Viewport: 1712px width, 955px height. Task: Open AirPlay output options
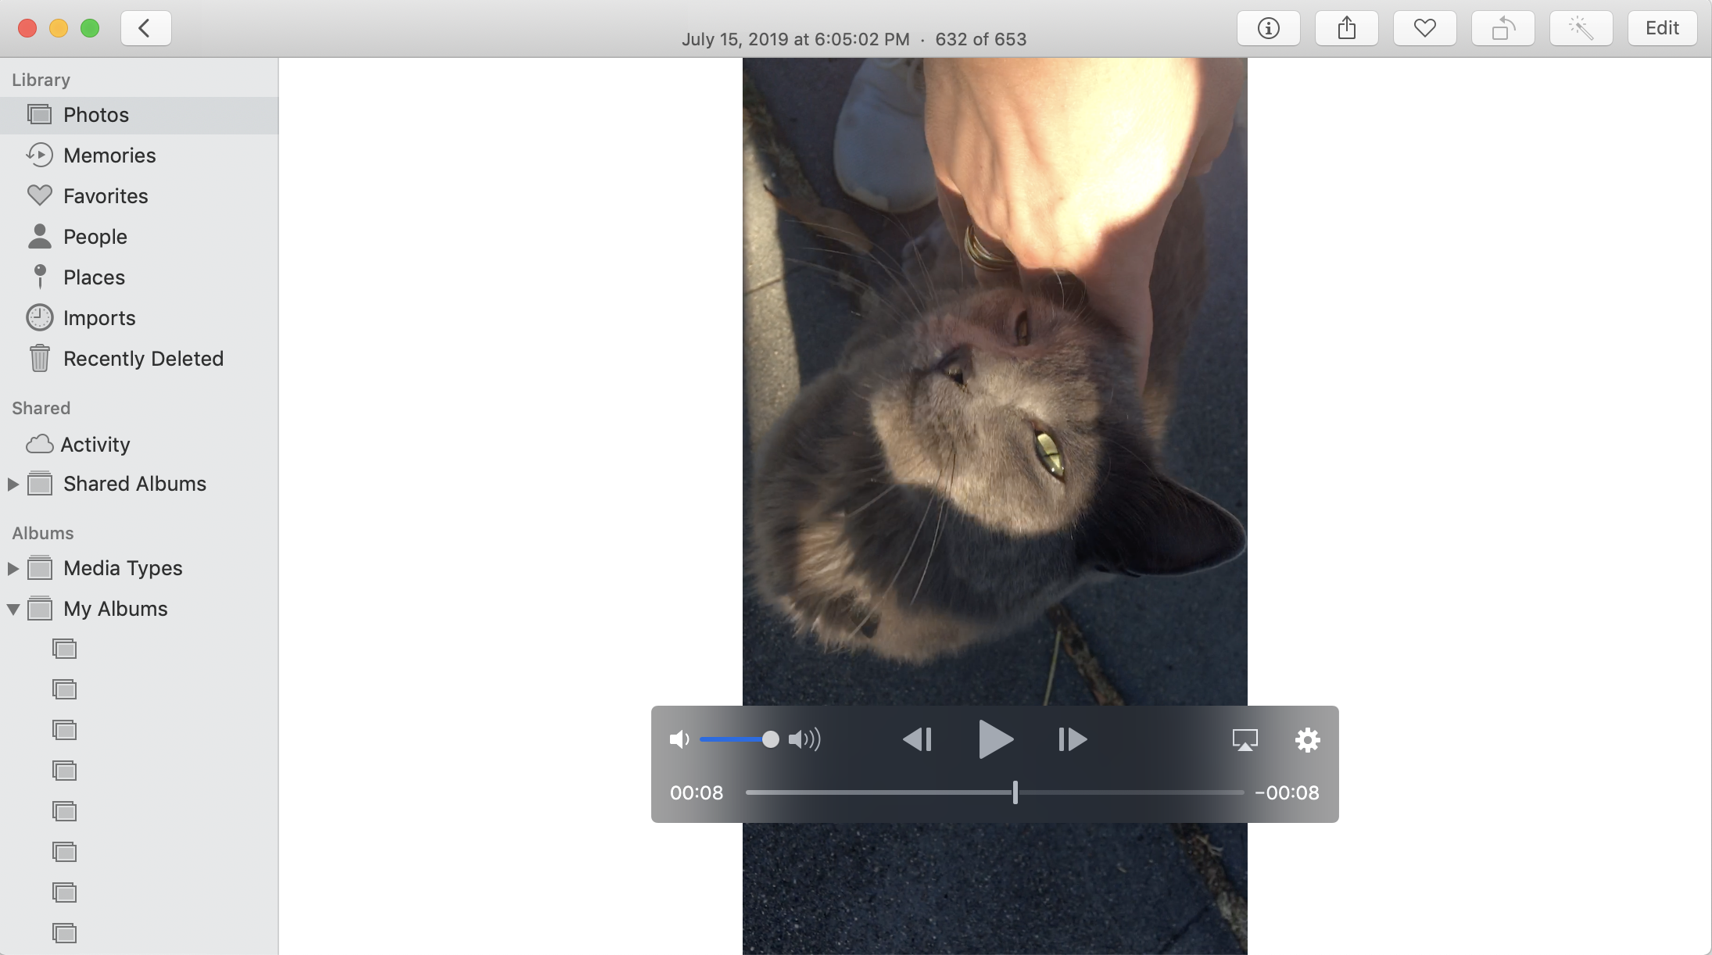click(x=1245, y=739)
